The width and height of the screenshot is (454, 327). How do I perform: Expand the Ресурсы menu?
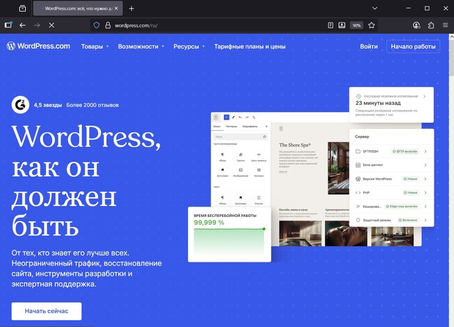point(189,47)
